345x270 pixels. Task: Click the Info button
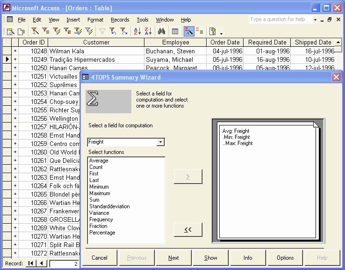pyautogui.click(x=248, y=258)
